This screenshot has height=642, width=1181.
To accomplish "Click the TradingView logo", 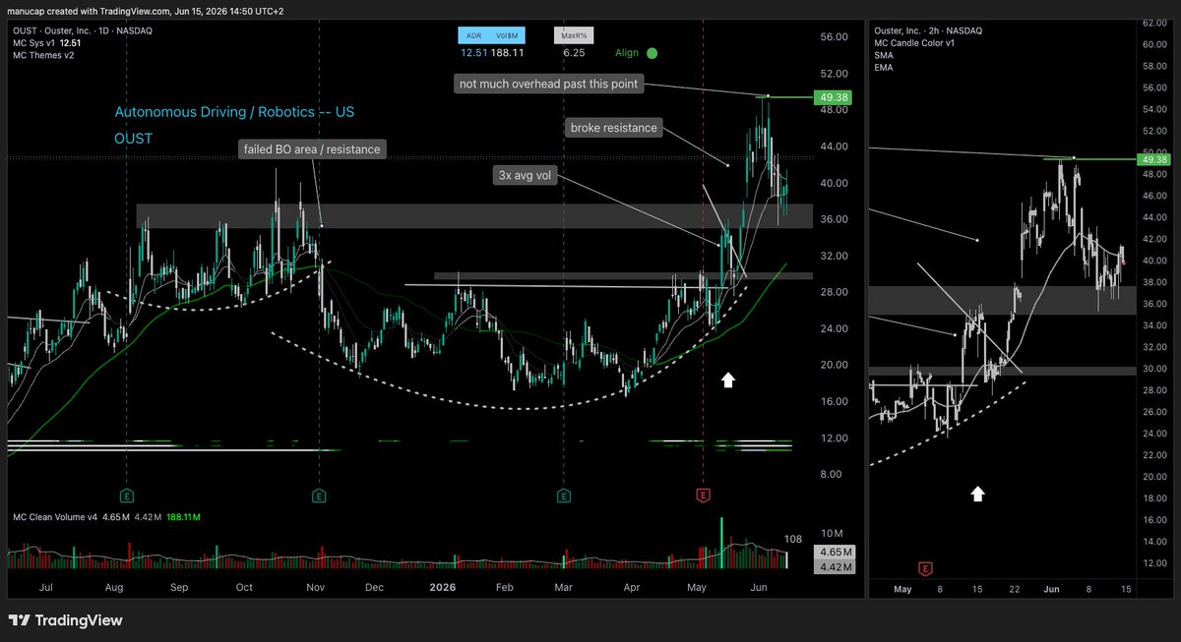I will pyautogui.click(x=66, y=620).
